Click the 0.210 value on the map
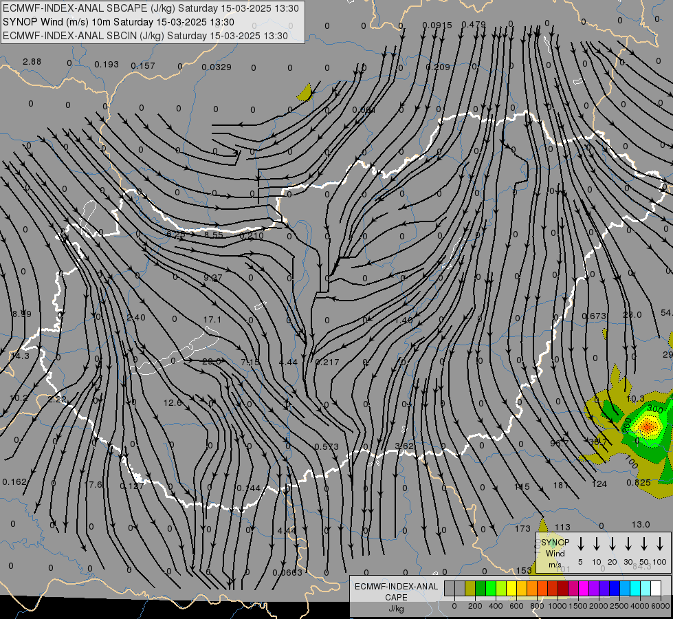The image size is (673, 619). pyautogui.click(x=252, y=235)
